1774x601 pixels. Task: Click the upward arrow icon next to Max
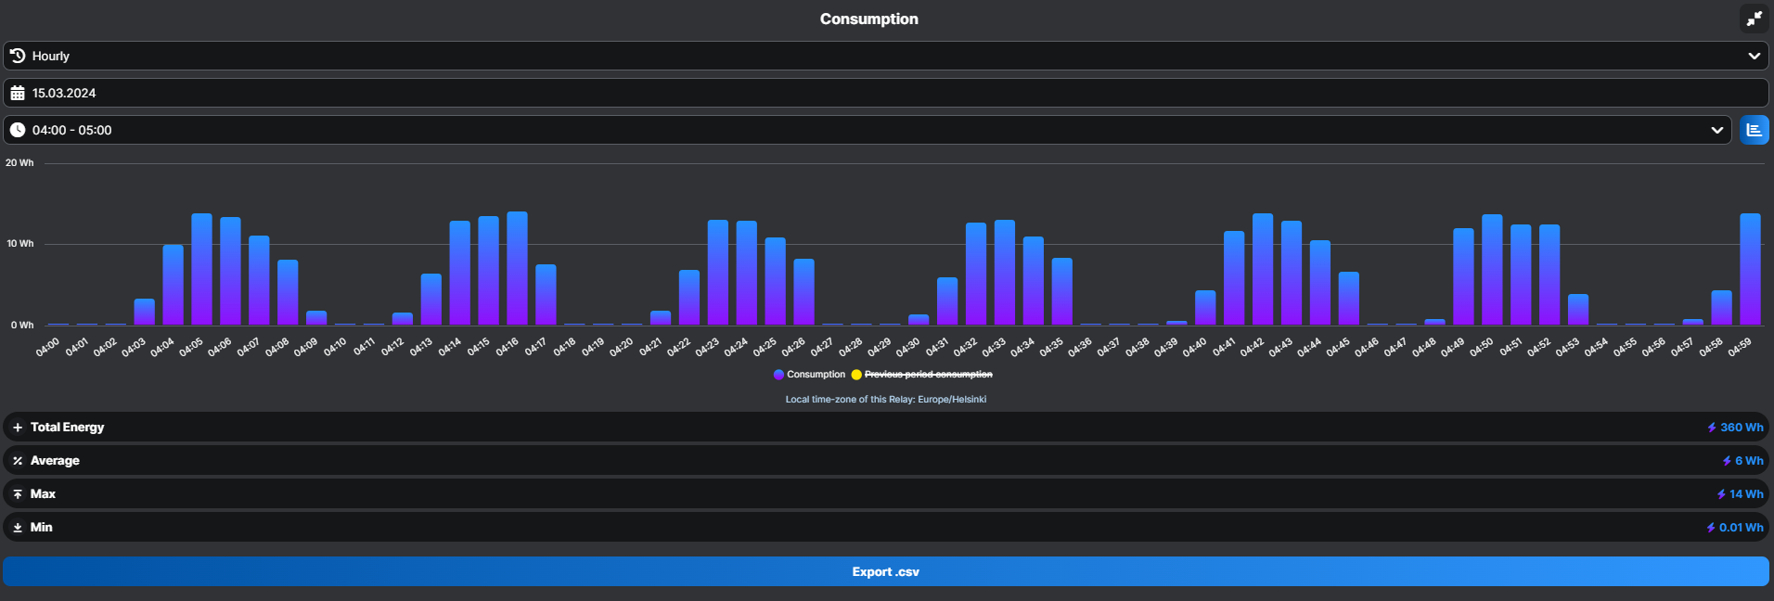(x=18, y=494)
